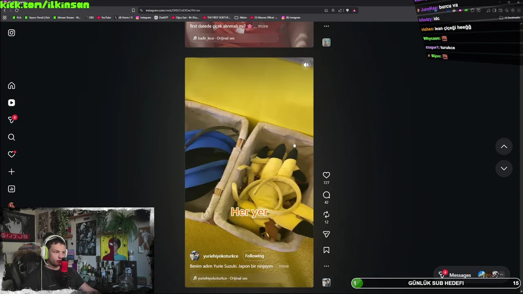Go to previous reel with up arrow
The image size is (523, 294).
pos(504,147)
